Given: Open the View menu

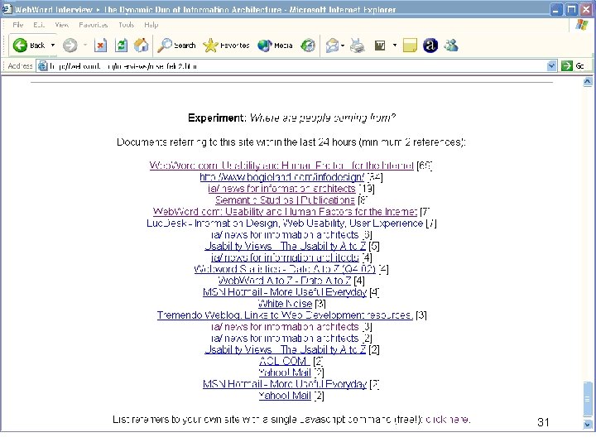Looking at the screenshot, I should pos(61,25).
